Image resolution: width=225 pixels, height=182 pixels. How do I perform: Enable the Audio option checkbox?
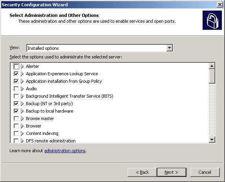[x=16, y=89]
